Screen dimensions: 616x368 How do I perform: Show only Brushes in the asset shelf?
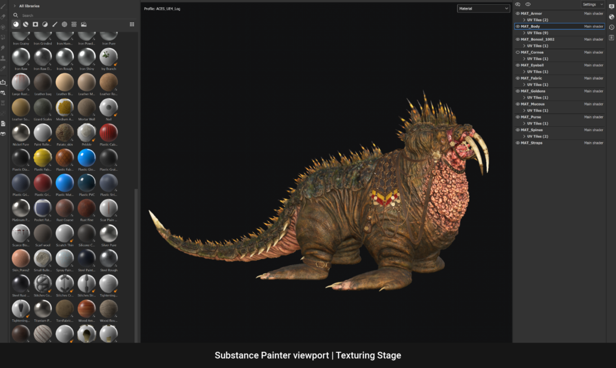tap(54, 24)
